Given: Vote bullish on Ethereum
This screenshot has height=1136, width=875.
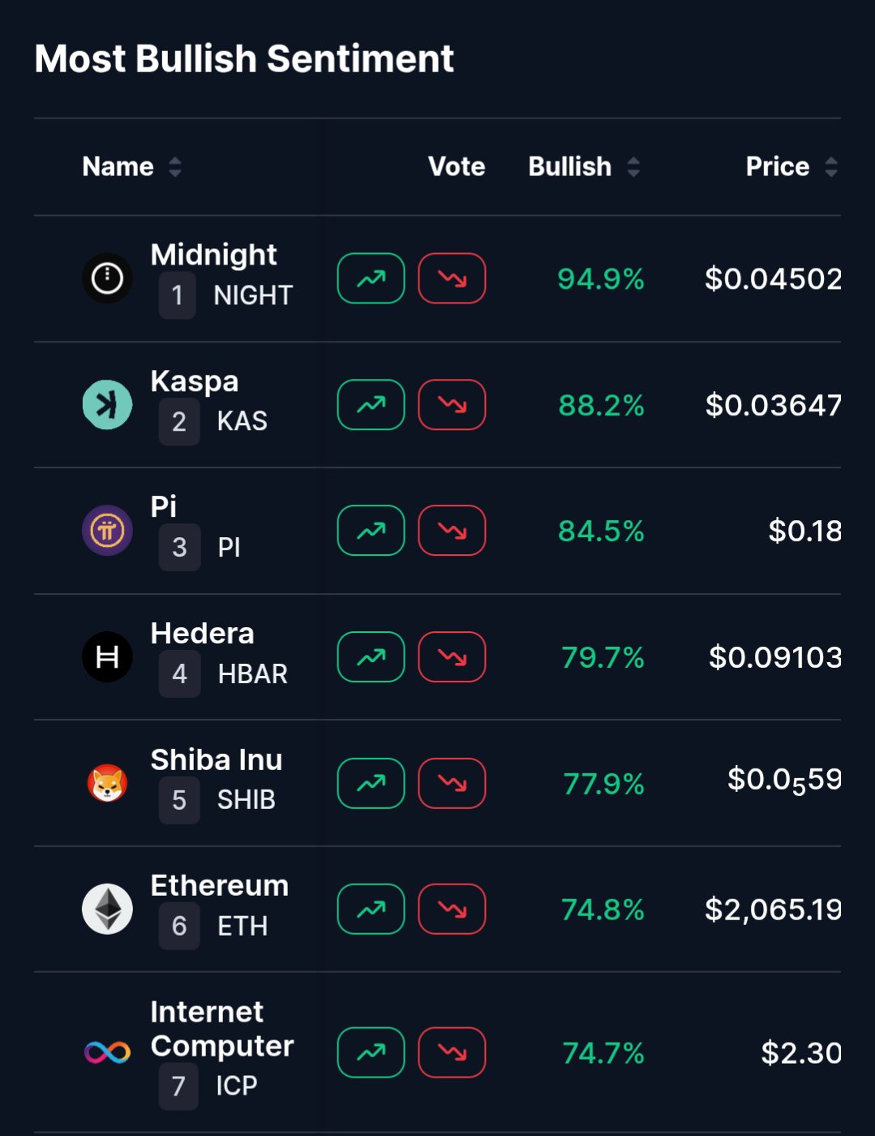Looking at the screenshot, I should 371,909.
